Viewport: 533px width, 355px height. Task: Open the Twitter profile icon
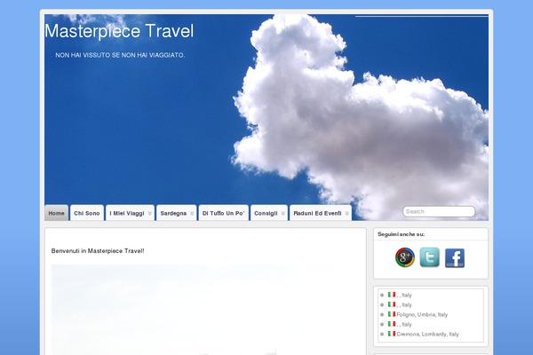tap(430, 257)
